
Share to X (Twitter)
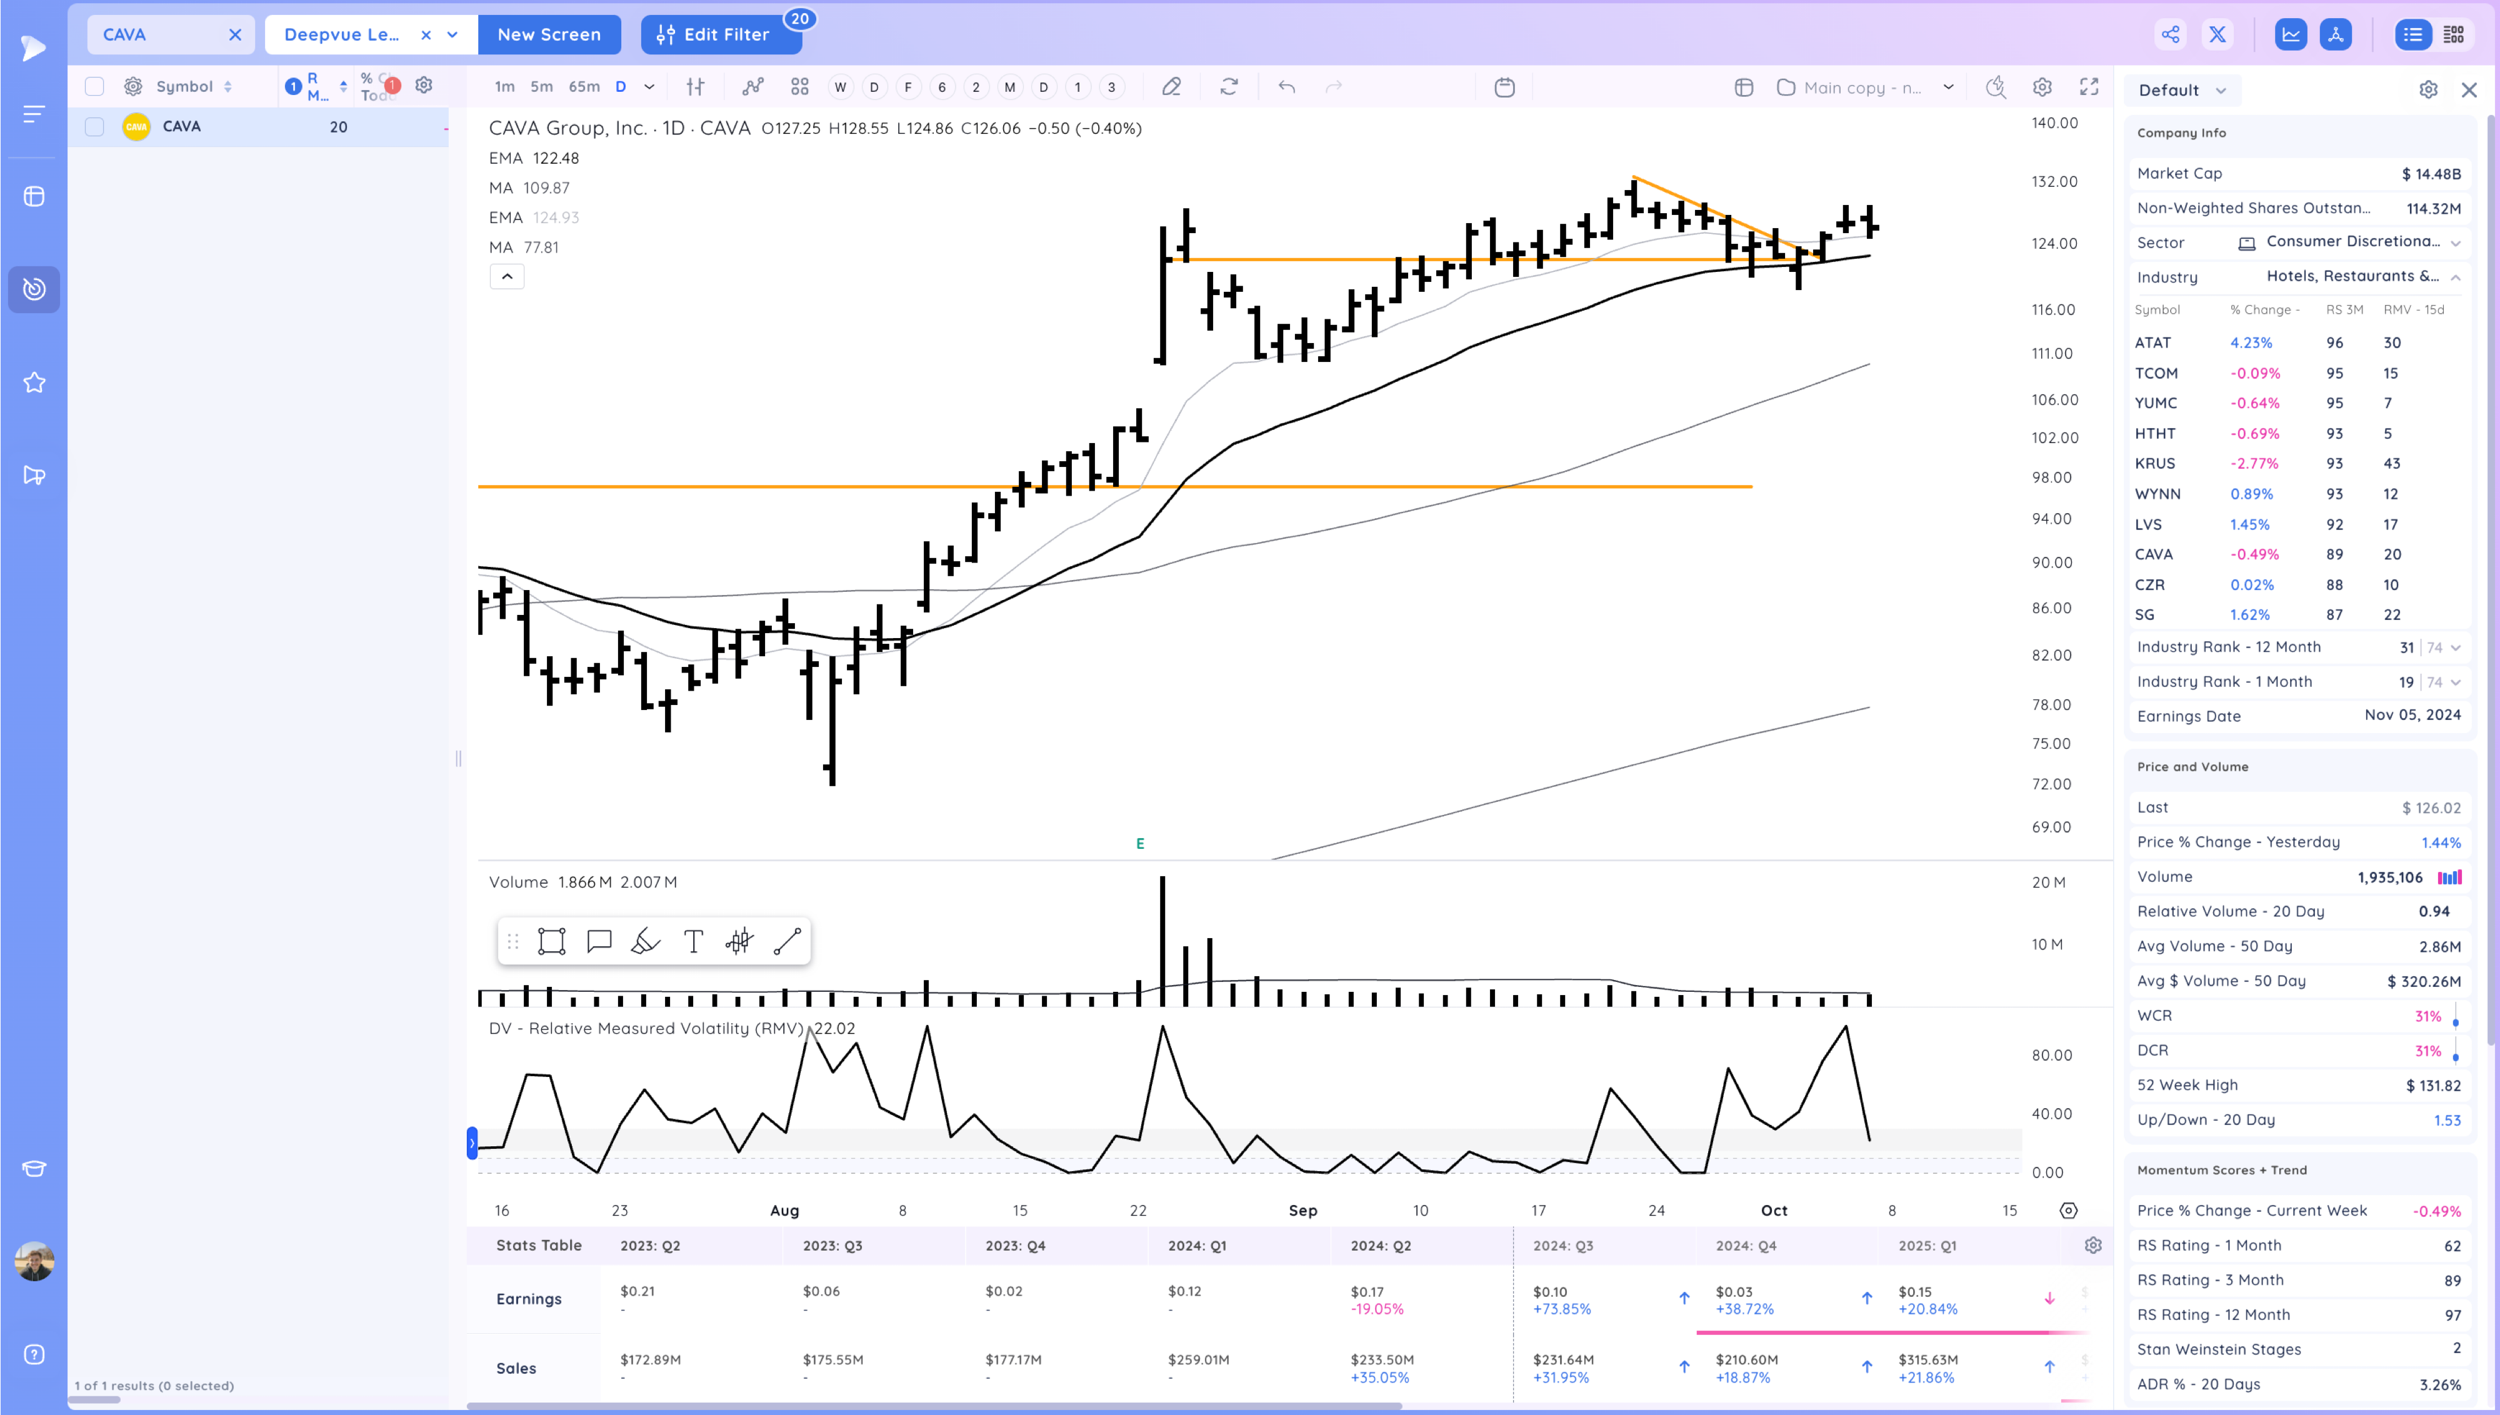[x=2217, y=35]
